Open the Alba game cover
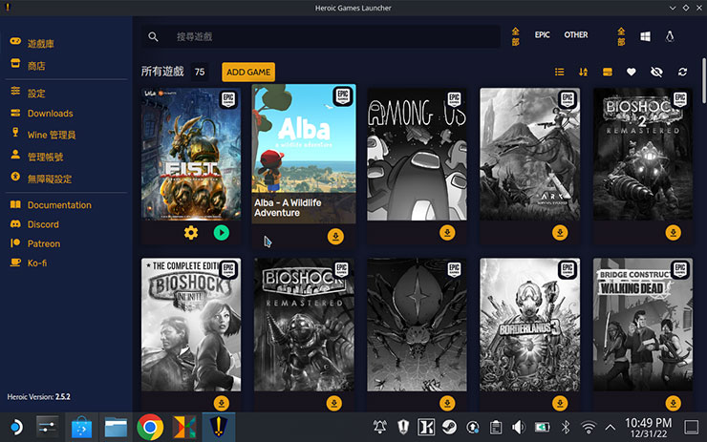This screenshot has height=442, width=707. (304, 154)
